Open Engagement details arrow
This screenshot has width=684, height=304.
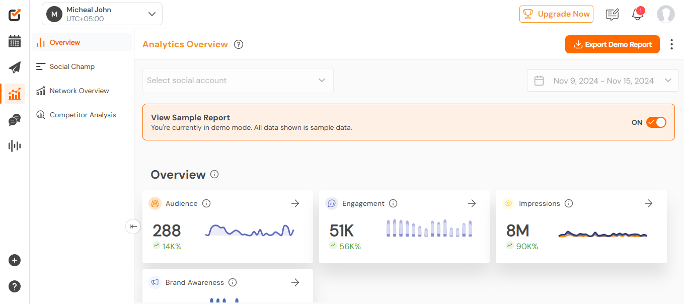point(472,203)
